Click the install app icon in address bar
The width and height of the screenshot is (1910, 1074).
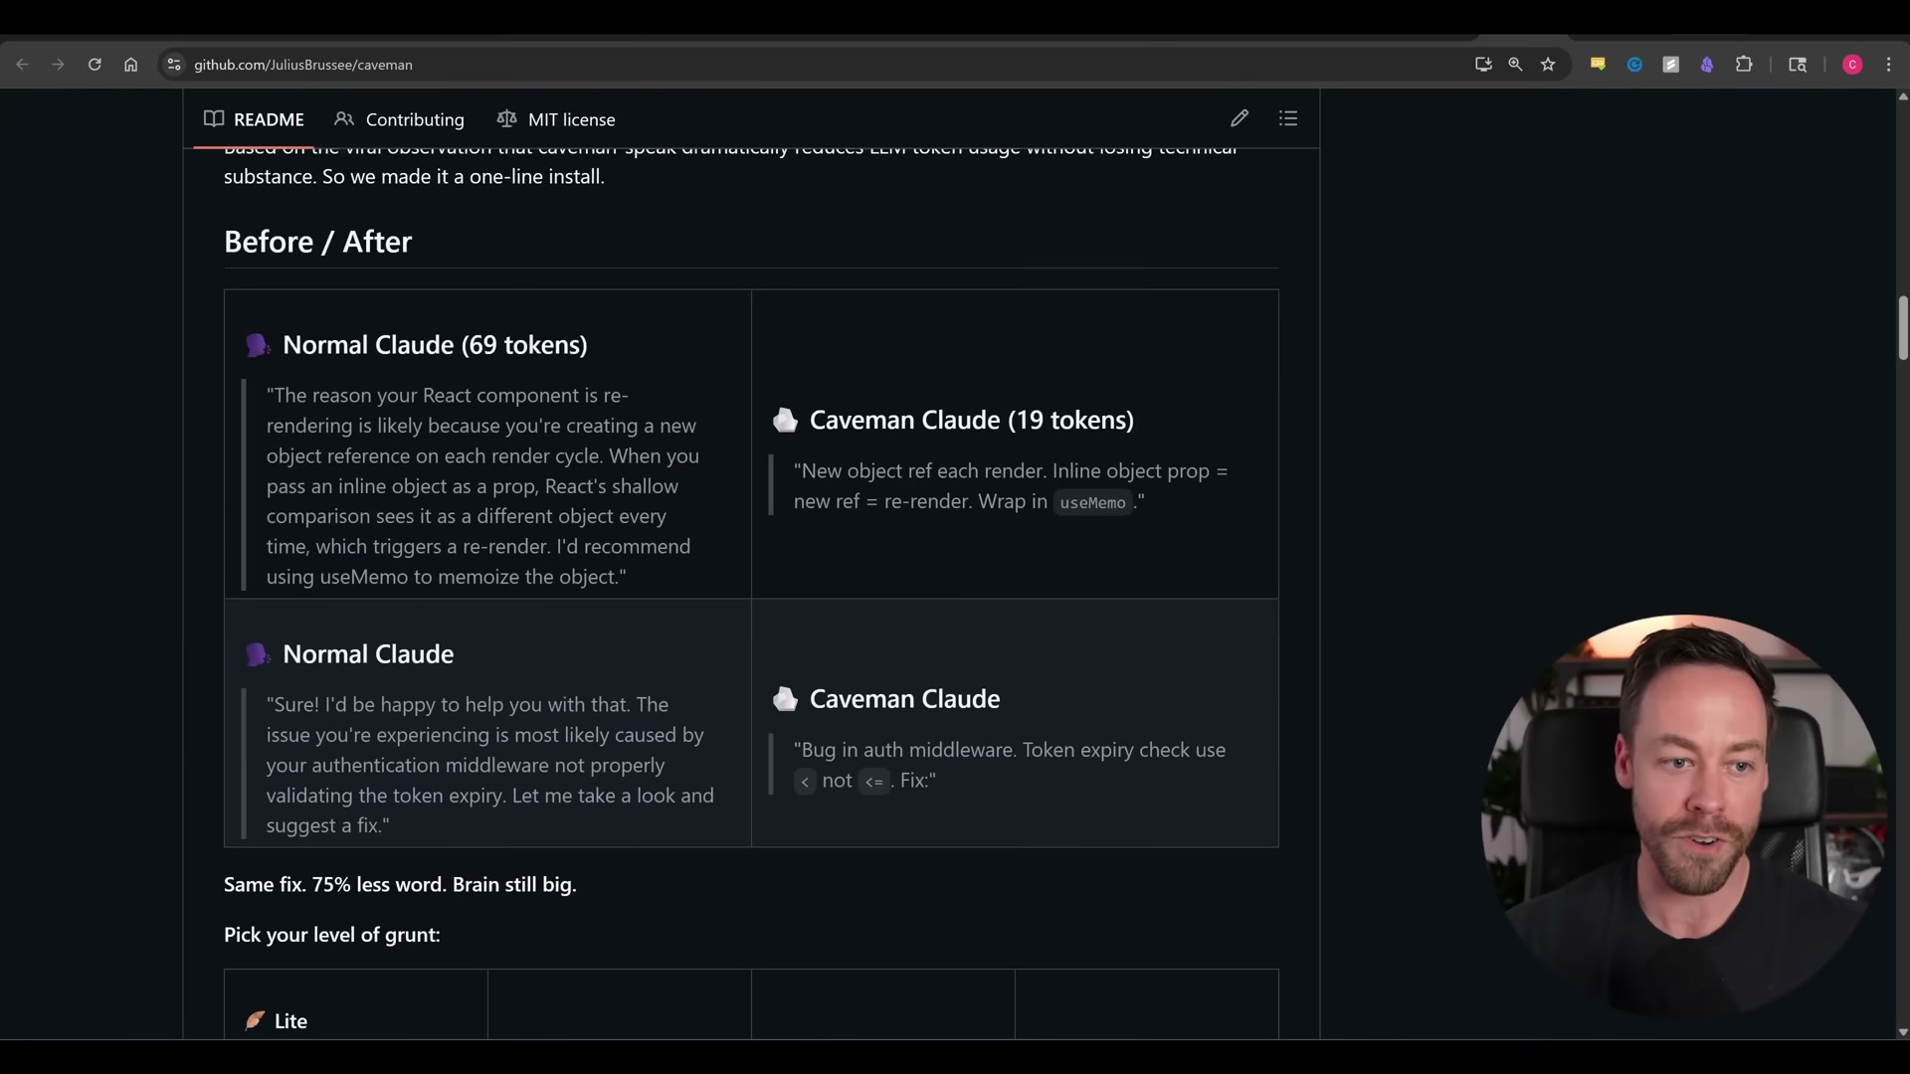click(x=1483, y=65)
